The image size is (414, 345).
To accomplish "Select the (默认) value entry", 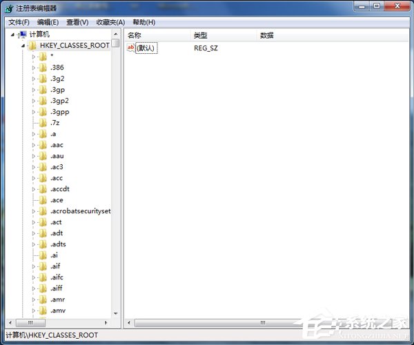I will point(146,48).
